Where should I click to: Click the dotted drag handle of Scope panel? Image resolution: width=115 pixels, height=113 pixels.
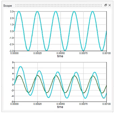59,5
